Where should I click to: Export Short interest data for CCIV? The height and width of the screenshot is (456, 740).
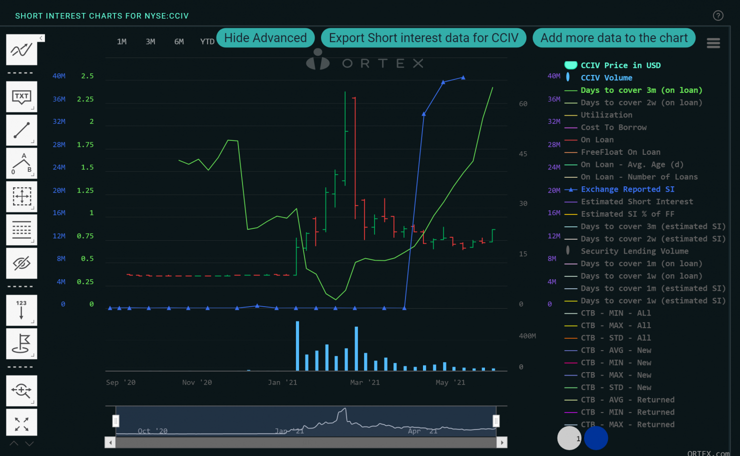point(423,38)
